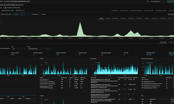This screenshot has height=104, width=174.
Task: Go to next page in Referer table
Action: [x=86, y=91]
